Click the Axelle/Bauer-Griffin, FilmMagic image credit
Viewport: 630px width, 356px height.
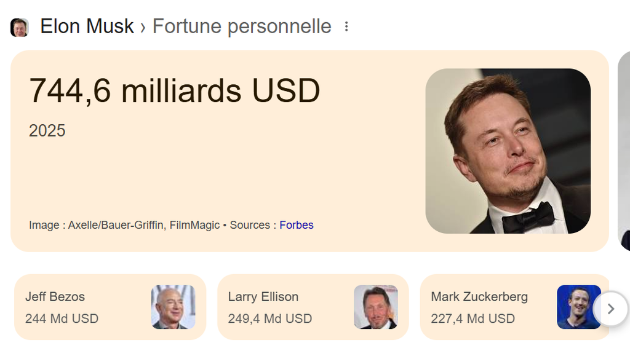[x=143, y=225]
